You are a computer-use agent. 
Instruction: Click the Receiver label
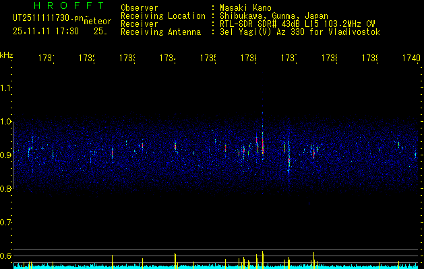tap(140, 24)
